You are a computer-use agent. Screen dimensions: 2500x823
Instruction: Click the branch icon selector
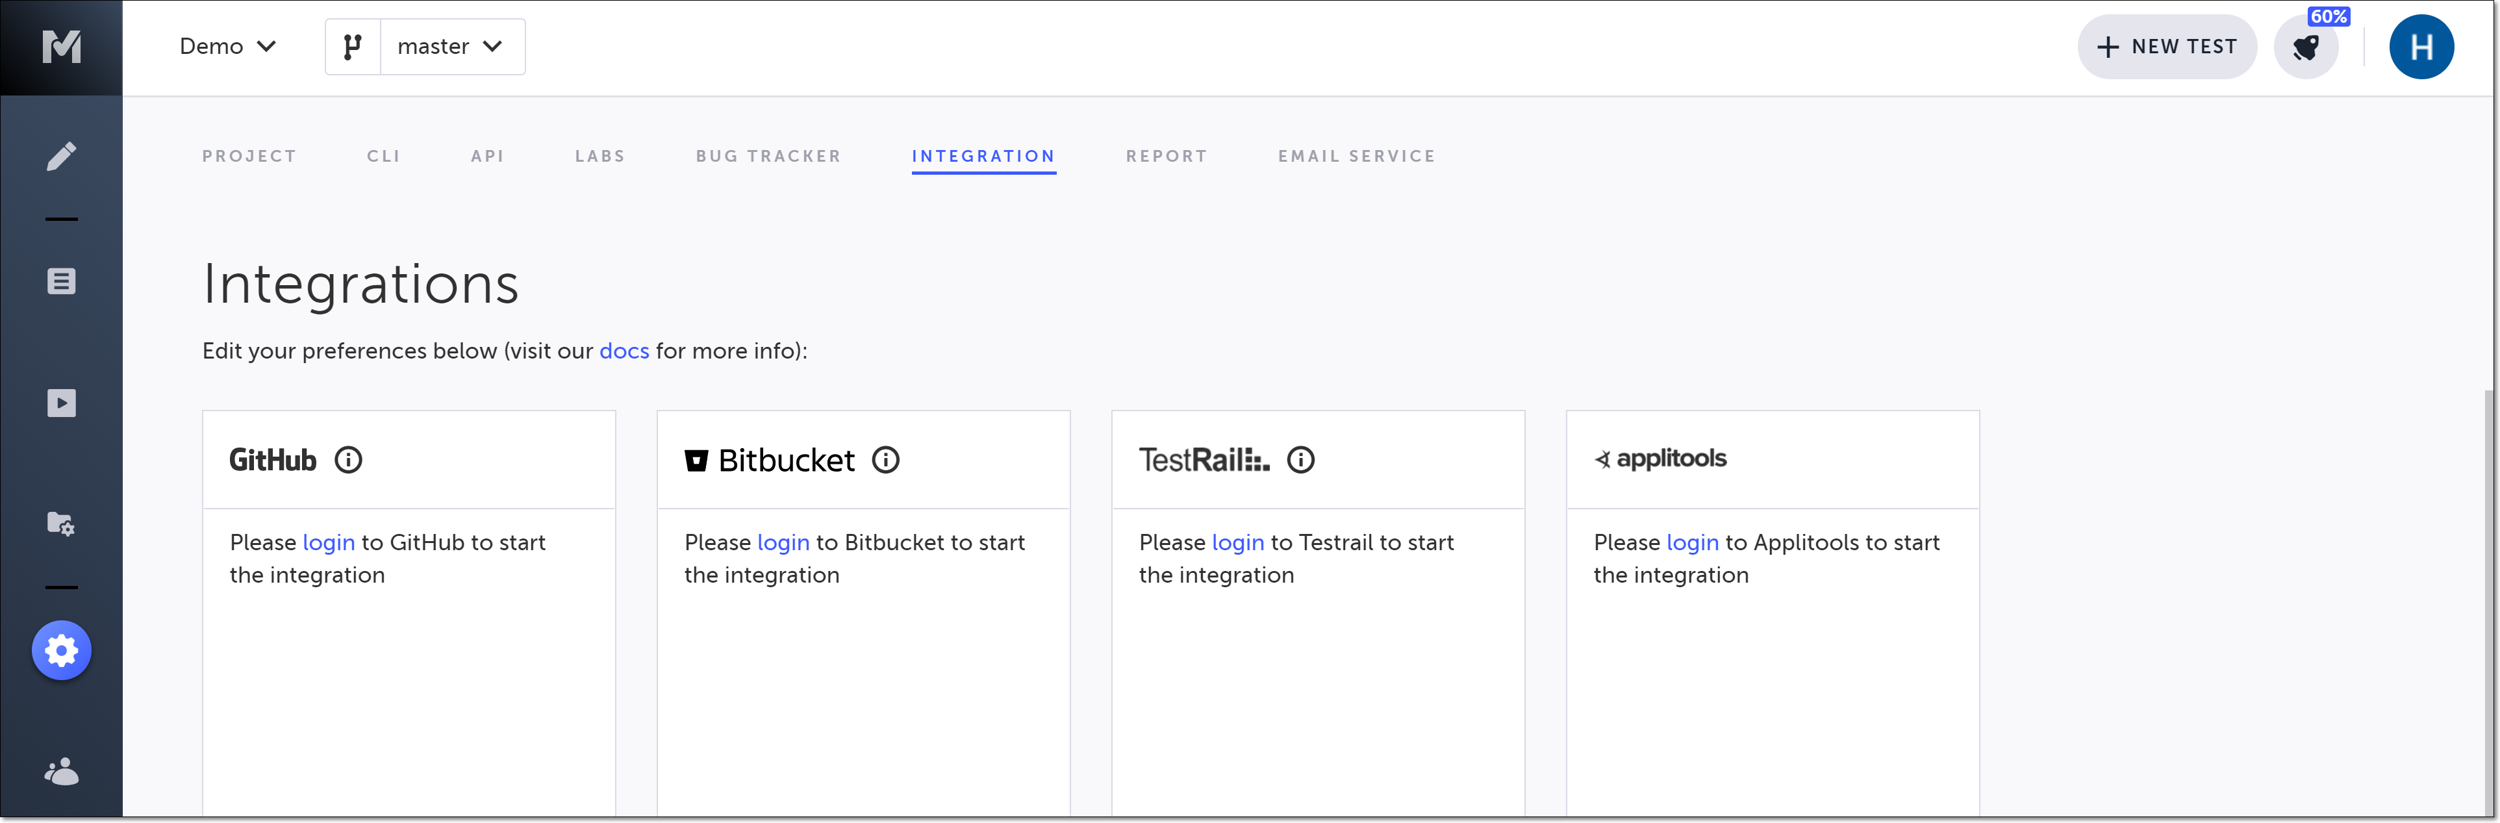[353, 47]
